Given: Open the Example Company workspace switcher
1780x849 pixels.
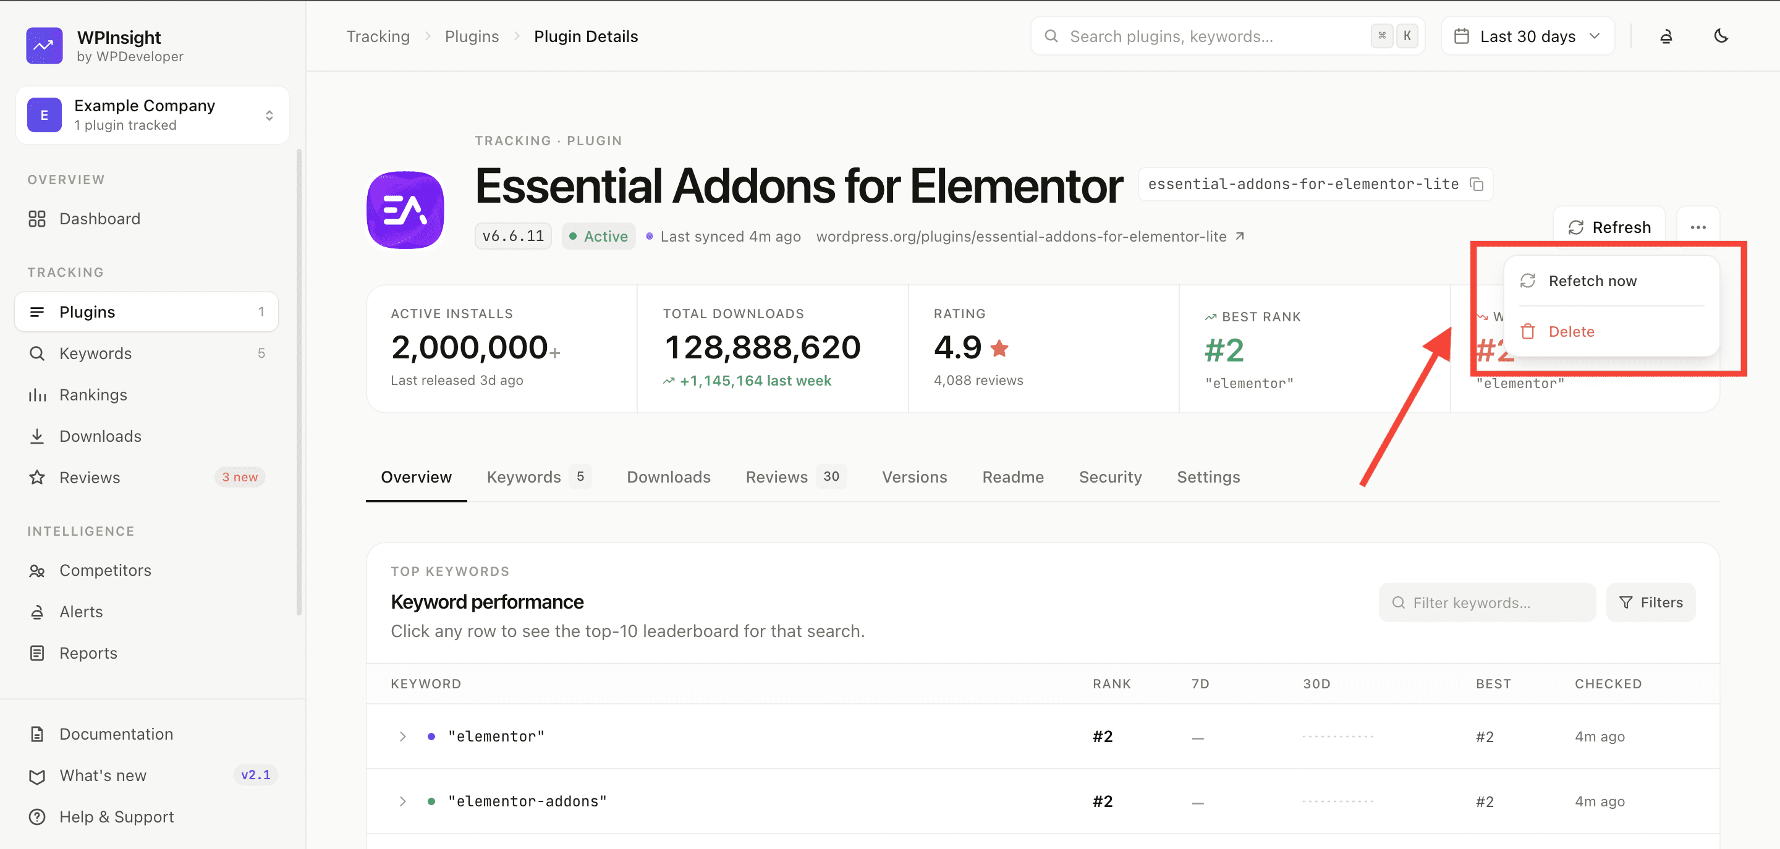Looking at the screenshot, I should pyautogui.click(x=152, y=116).
